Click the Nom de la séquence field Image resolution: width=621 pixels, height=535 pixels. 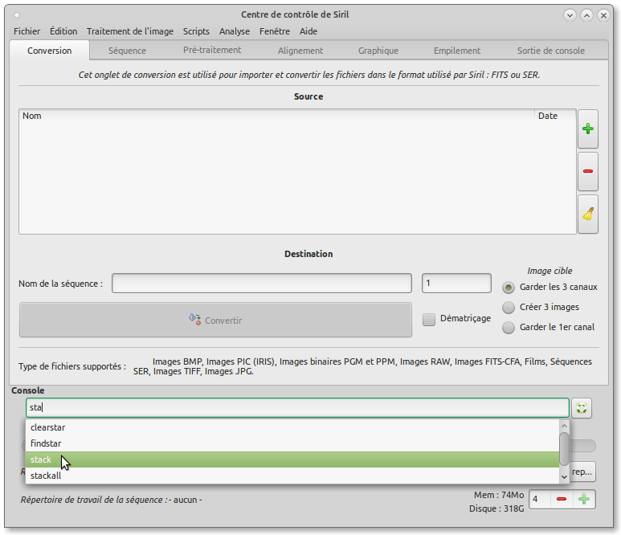(x=262, y=284)
